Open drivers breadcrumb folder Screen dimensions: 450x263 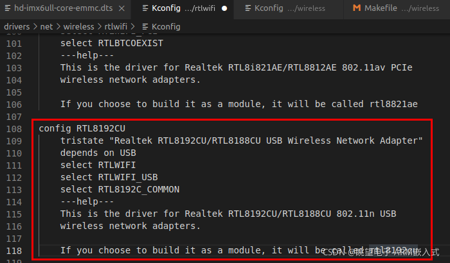17,27
